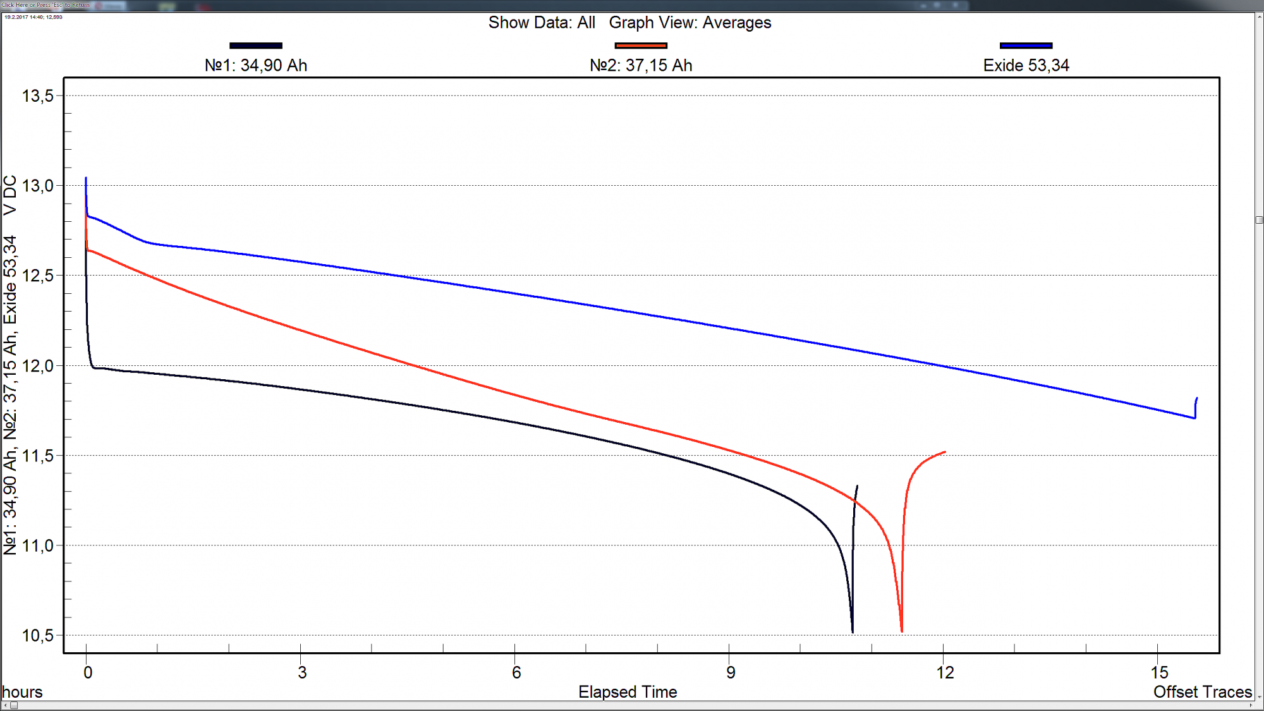Click the timestamp readout in top-left corner

coord(33,17)
